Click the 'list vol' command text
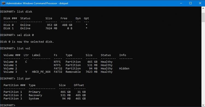The height and width of the screenshot is (107, 205). click(x=24, y=48)
